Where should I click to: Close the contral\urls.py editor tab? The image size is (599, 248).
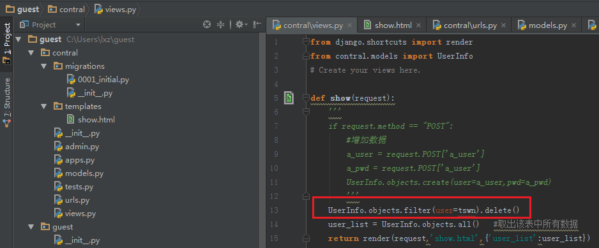pyautogui.click(x=503, y=26)
